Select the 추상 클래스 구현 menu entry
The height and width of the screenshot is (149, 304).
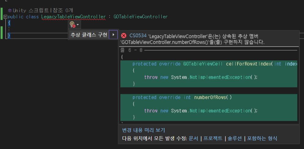89,35
